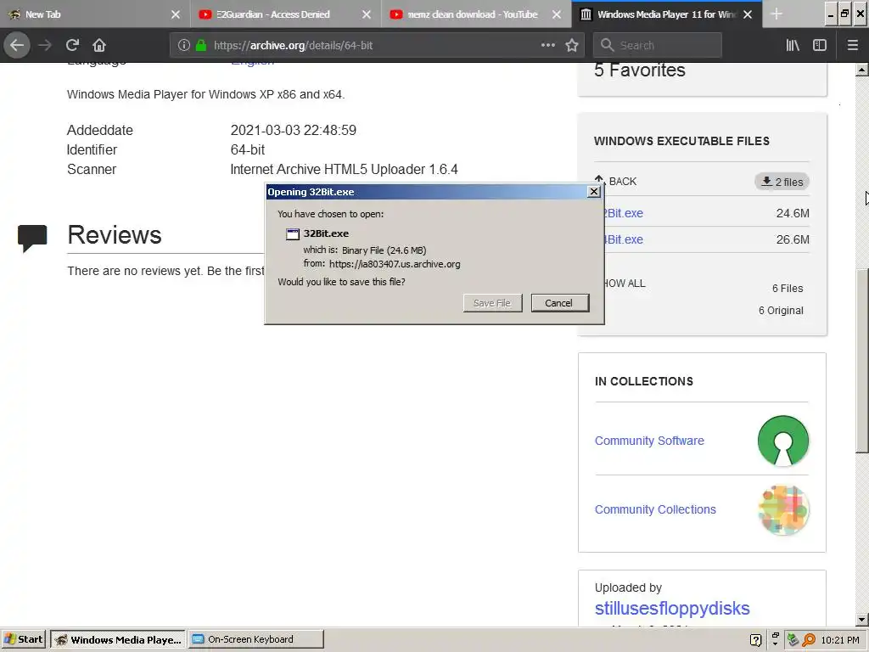Click the green padlock security icon
The width and height of the screenshot is (869, 652).
pyautogui.click(x=201, y=45)
